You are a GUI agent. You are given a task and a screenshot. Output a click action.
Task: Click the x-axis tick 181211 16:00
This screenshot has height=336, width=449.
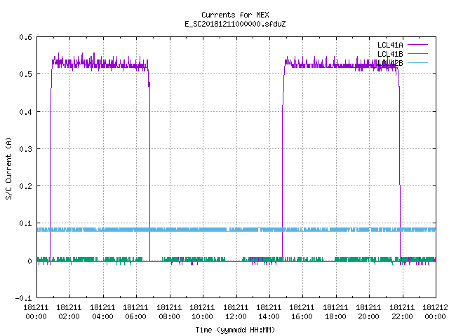point(302,312)
